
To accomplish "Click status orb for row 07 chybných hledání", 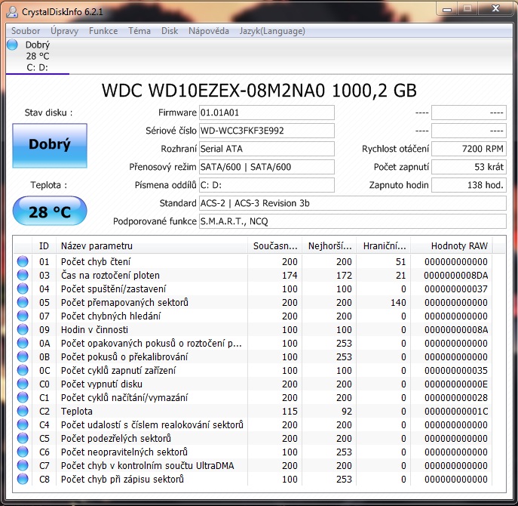I will [x=23, y=316].
